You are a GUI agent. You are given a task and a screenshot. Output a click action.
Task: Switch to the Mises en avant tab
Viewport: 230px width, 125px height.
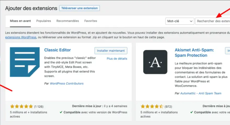(20, 21)
